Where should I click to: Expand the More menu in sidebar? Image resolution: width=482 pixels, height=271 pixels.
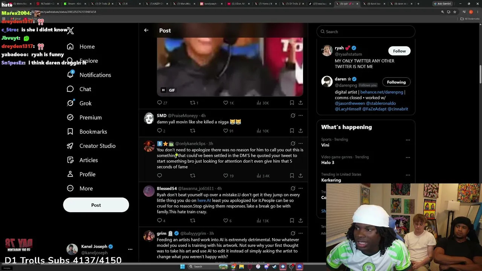click(80, 189)
